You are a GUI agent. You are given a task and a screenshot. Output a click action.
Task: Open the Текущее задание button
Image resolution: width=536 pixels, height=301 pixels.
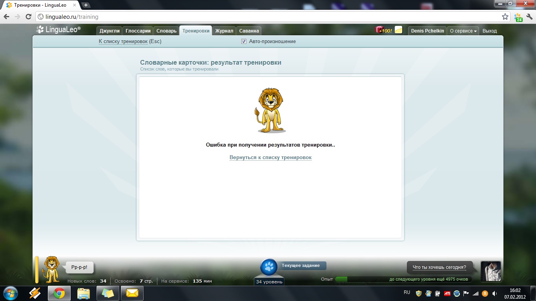(301, 266)
